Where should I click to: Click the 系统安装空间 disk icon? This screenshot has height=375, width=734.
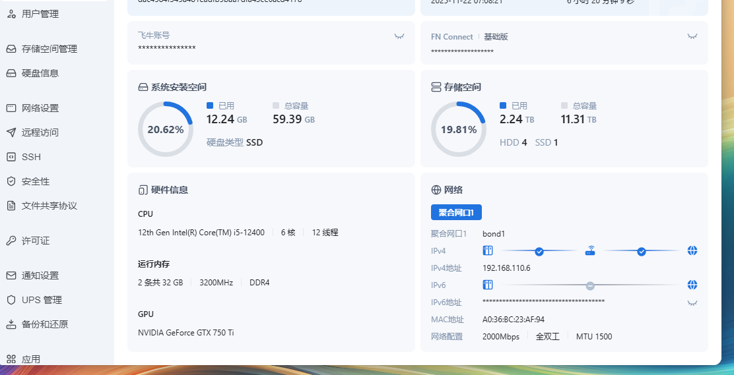pyautogui.click(x=143, y=87)
